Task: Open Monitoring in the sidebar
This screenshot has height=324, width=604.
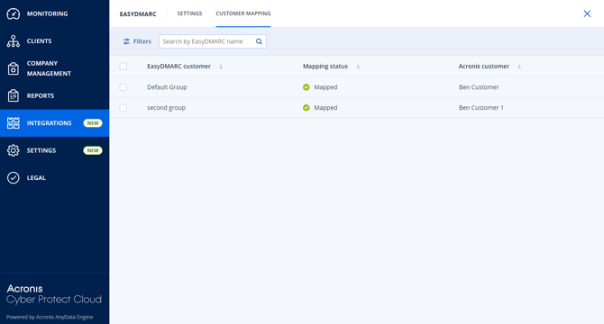Action: (x=55, y=13)
